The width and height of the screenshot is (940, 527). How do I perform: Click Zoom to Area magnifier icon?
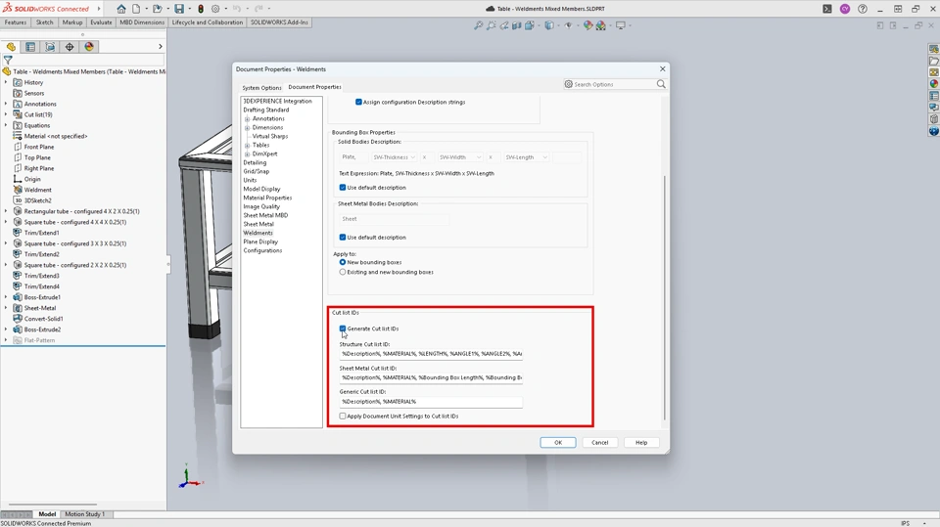pyautogui.click(x=491, y=25)
